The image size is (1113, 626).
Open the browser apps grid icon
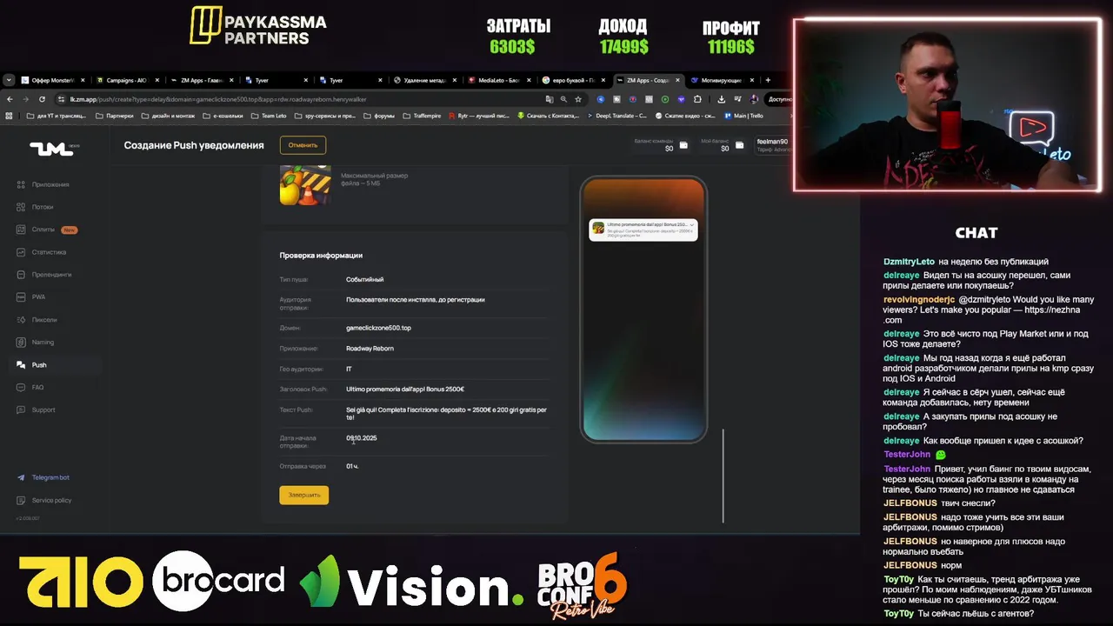click(10, 116)
